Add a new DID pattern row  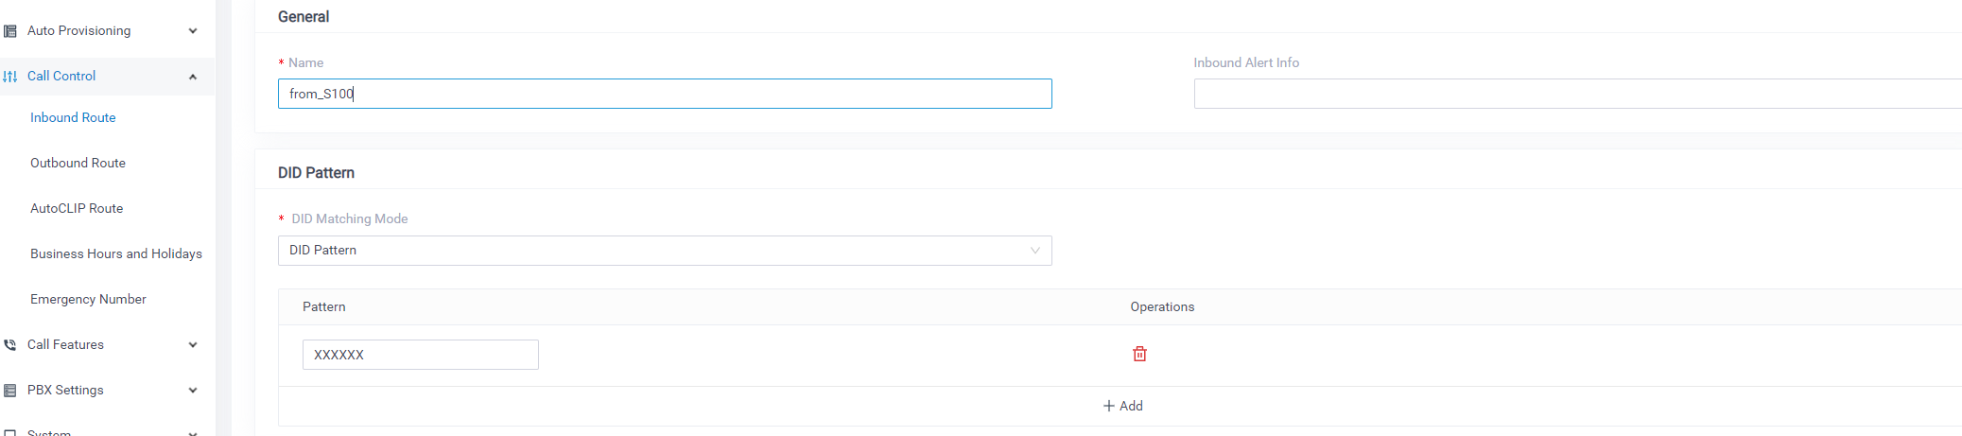[1123, 406]
